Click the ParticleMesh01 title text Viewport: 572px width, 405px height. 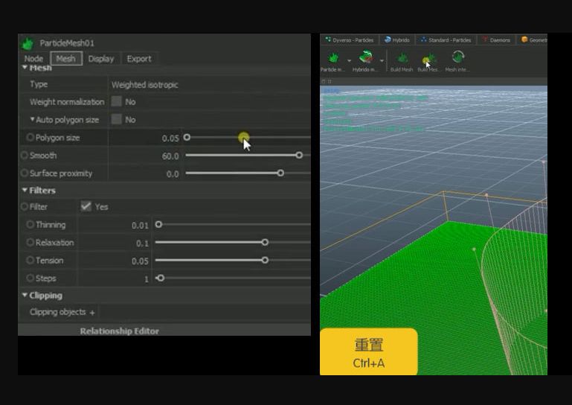pyautogui.click(x=67, y=43)
